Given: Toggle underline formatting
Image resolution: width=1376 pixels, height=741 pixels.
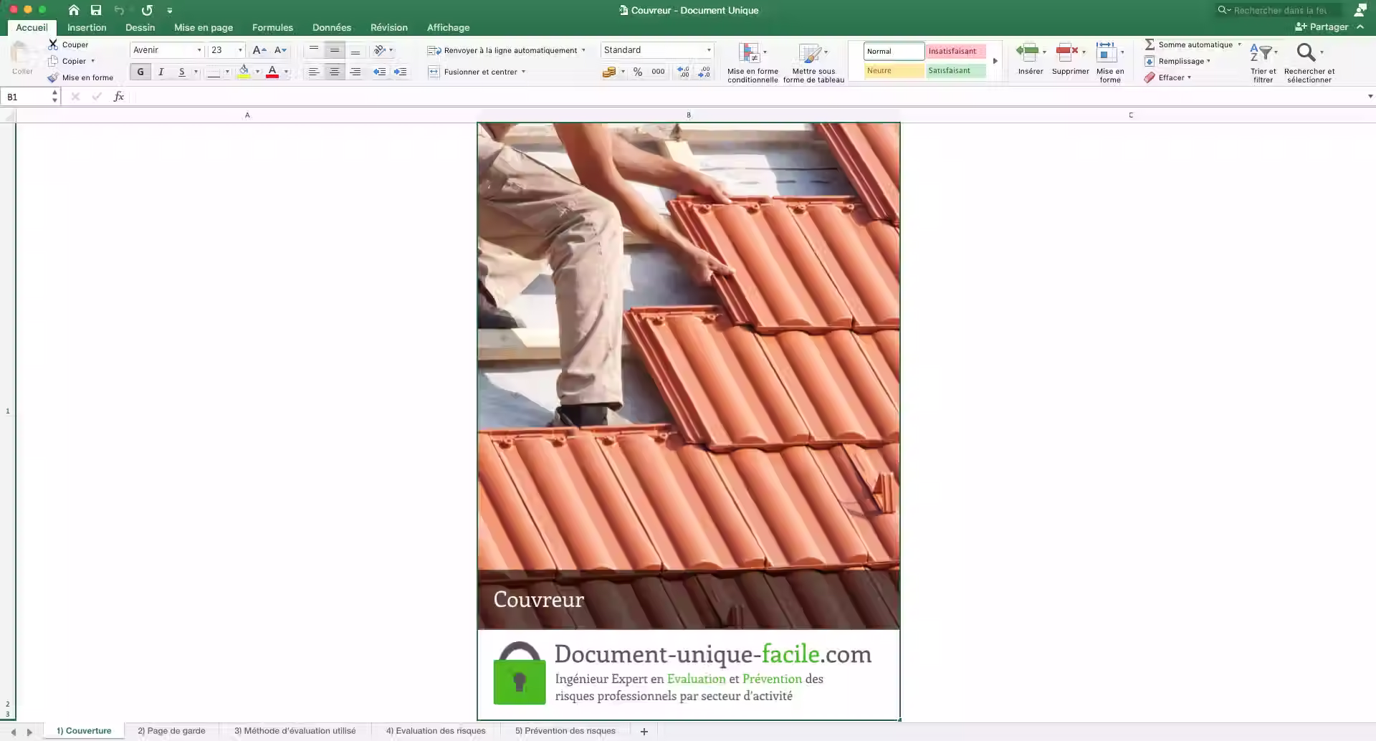Looking at the screenshot, I should click(181, 72).
